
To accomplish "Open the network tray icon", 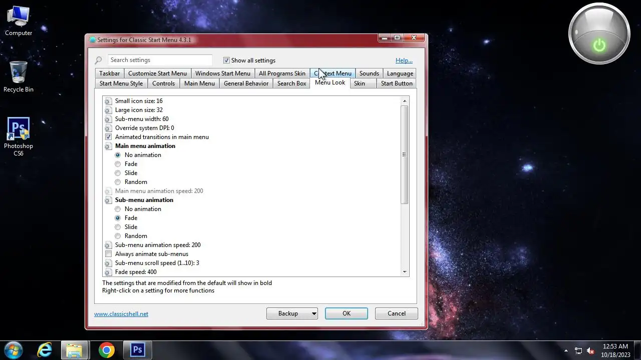I will (x=578, y=350).
